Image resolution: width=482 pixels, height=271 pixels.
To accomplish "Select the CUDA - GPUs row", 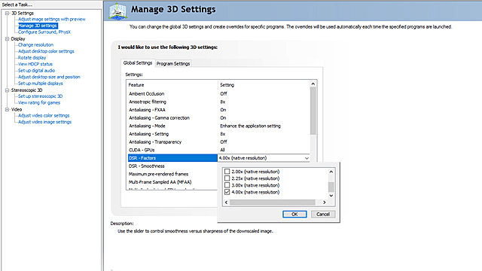I will point(218,150).
